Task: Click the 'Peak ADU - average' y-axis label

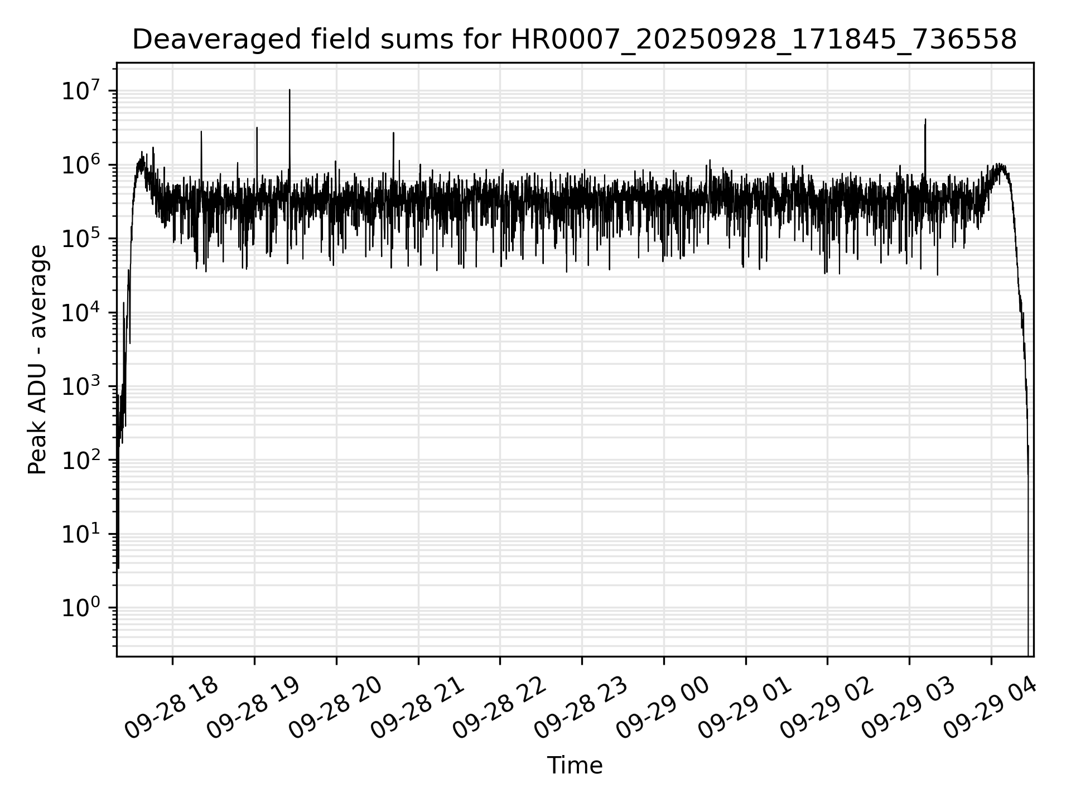Action: (37, 360)
